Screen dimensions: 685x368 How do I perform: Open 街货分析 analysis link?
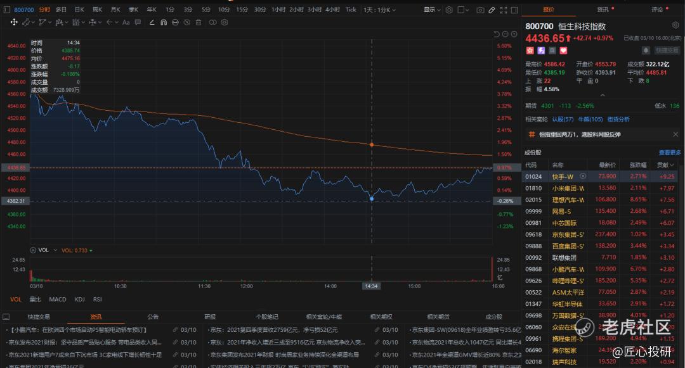click(x=618, y=119)
